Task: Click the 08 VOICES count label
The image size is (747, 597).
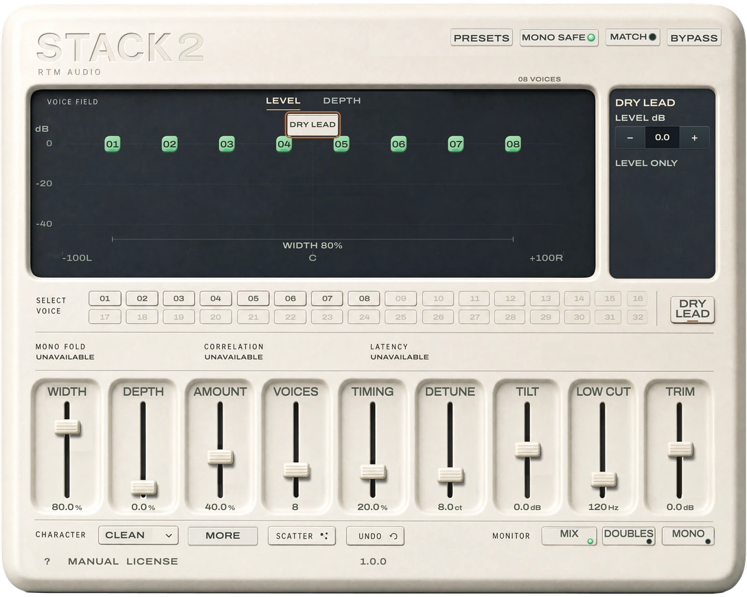Action: point(539,79)
